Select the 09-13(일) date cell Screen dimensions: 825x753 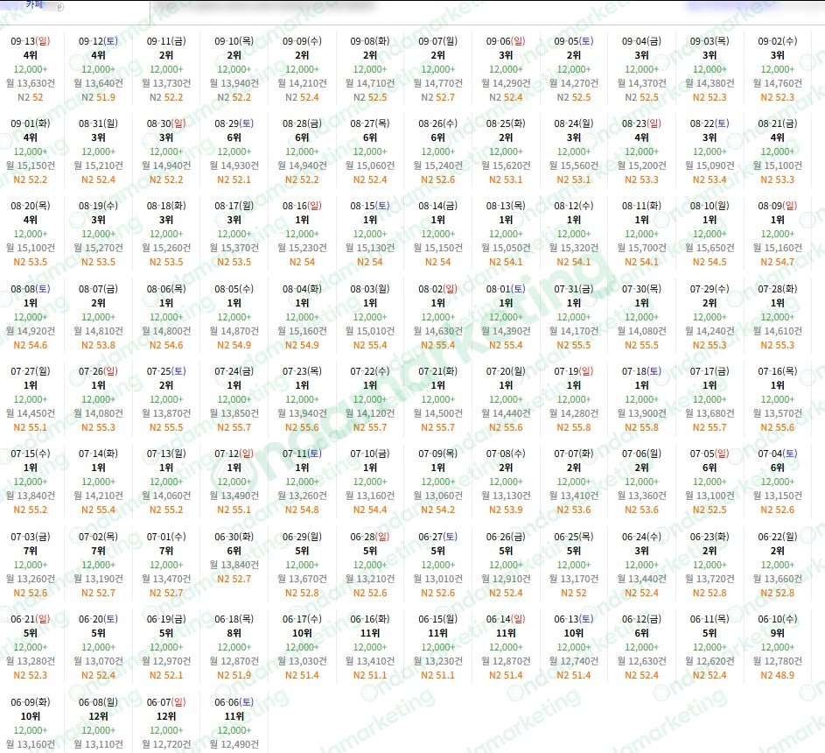pos(31,41)
